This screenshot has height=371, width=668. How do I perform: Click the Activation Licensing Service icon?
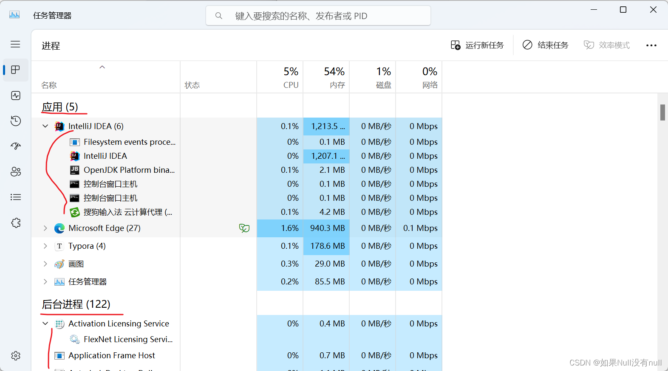point(59,324)
